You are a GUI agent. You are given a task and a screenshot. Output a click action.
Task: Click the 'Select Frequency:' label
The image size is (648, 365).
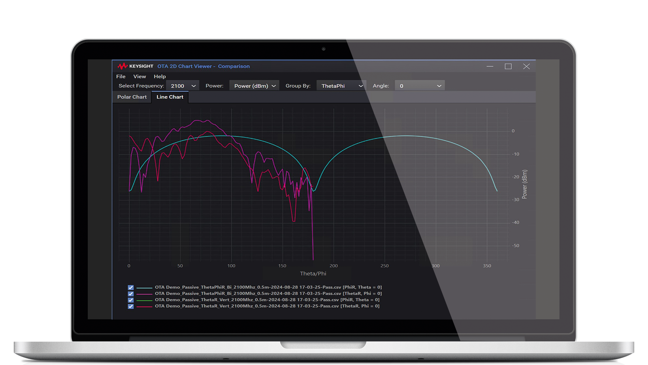[141, 86]
